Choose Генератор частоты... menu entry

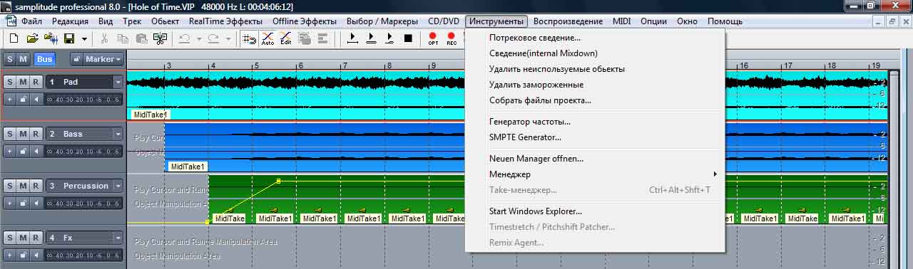[530, 122]
